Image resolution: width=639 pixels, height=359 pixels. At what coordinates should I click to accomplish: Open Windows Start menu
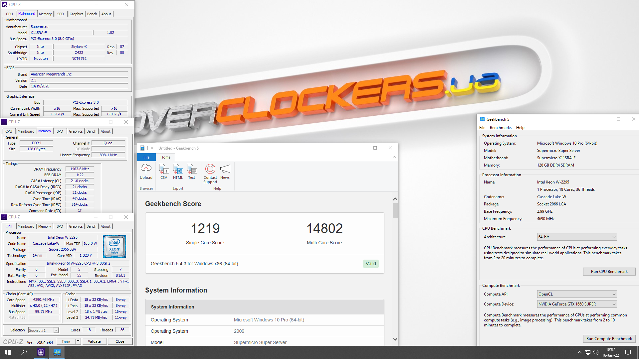pos(8,352)
